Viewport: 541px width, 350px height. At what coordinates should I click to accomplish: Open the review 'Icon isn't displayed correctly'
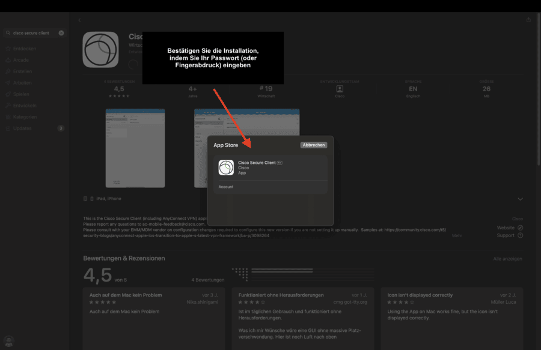click(452, 319)
